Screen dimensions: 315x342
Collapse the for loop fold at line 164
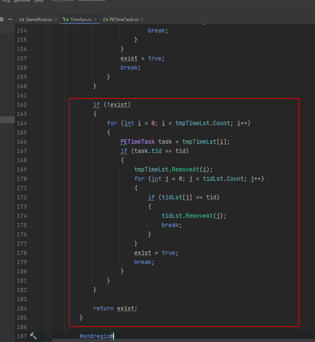(x=50, y=123)
